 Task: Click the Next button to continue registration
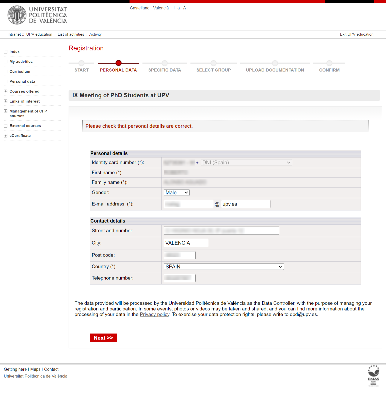coord(103,337)
